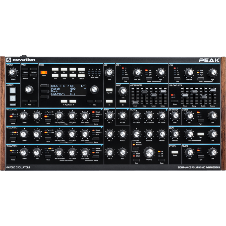Decrease the value with Value minus button

(90, 101)
